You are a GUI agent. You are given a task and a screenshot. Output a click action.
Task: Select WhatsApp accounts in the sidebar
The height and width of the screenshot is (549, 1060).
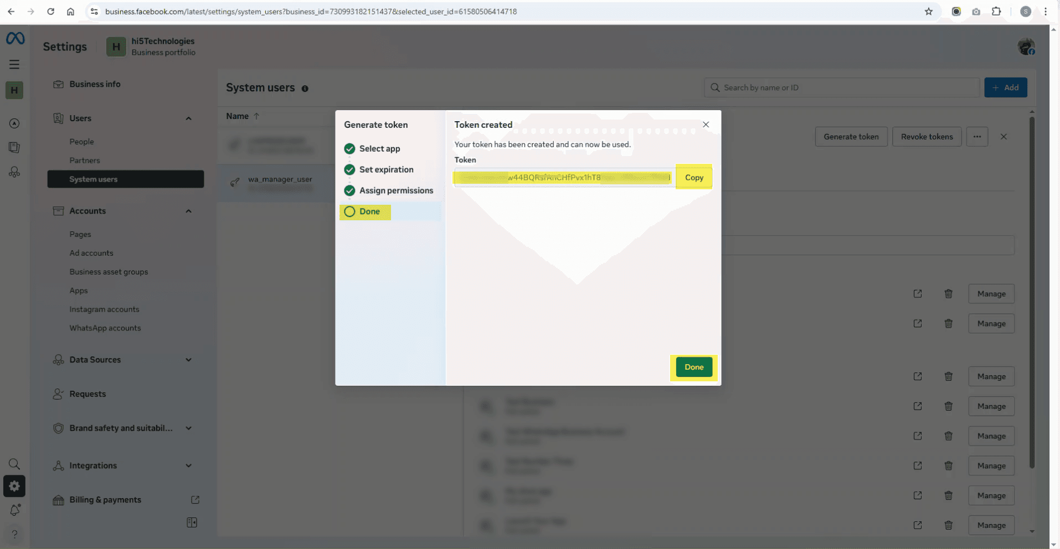105,328
